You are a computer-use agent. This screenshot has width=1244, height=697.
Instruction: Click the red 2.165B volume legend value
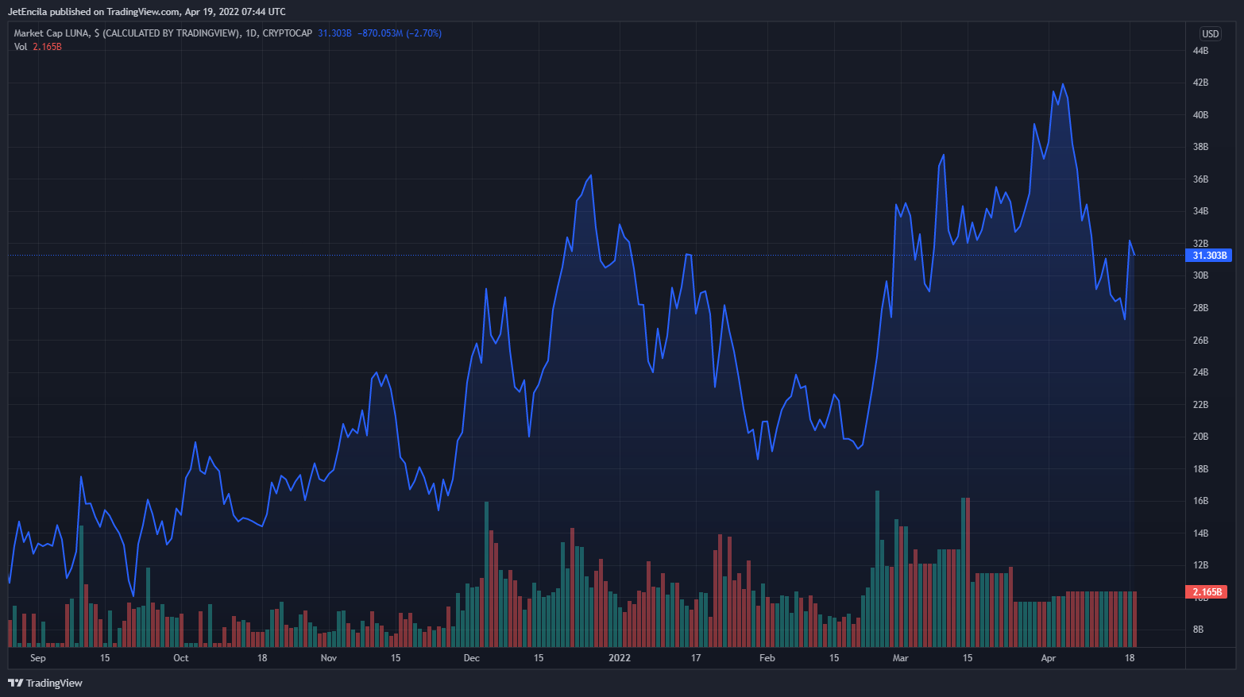coord(47,47)
